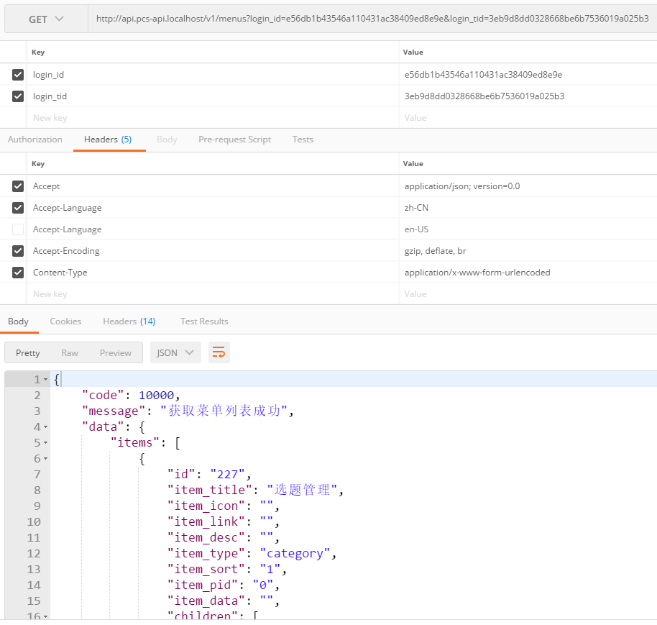The height and width of the screenshot is (625, 657).
Task: View response Headers (14) tab
Action: click(129, 321)
